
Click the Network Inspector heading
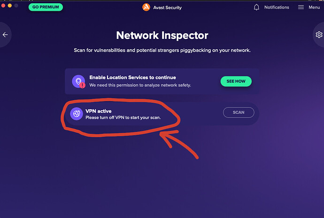(x=162, y=35)
